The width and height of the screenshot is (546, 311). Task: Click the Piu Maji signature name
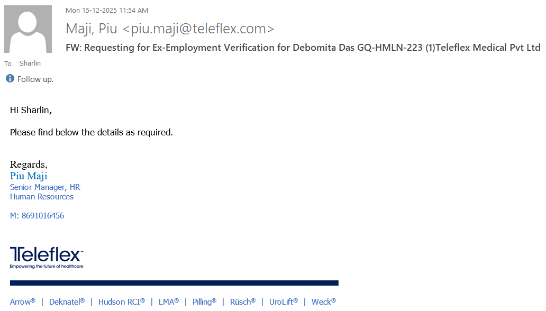[29, 176]
